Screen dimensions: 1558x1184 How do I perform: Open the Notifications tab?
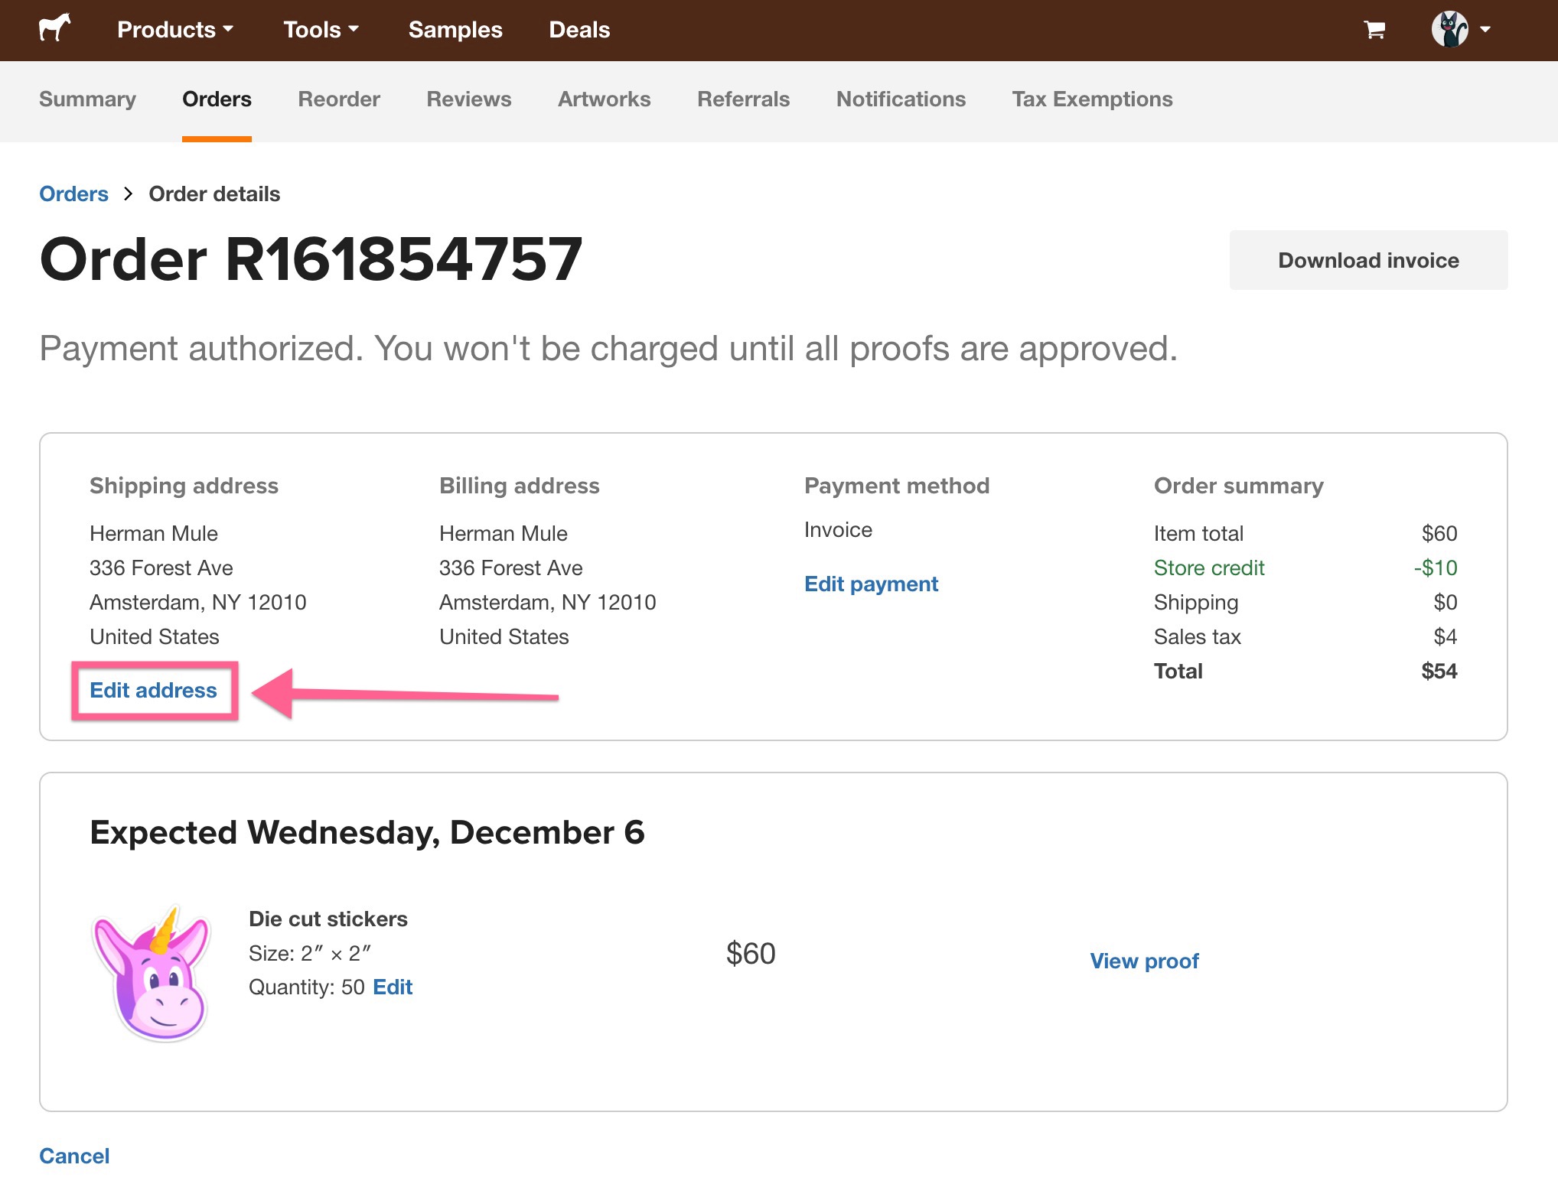(901, 99)
